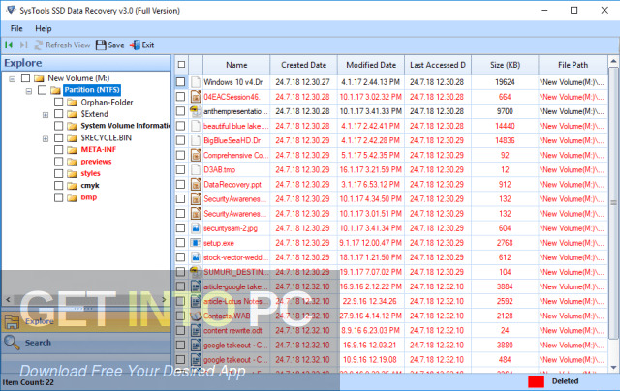Viewport: 620px width, 391px height.
Task: Select the previews folder icon
Action: pyautogui.click(x=72, y=162)
